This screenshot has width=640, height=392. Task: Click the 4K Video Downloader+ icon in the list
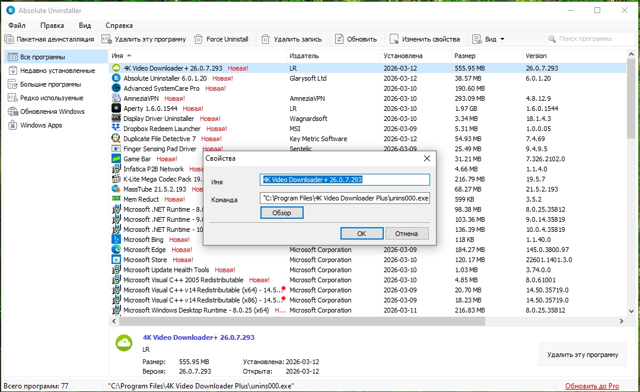click(116, 68)
